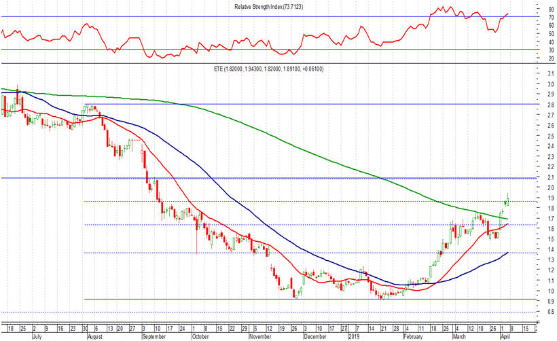
Task: Select the February month label
Action: pos(413,336)
